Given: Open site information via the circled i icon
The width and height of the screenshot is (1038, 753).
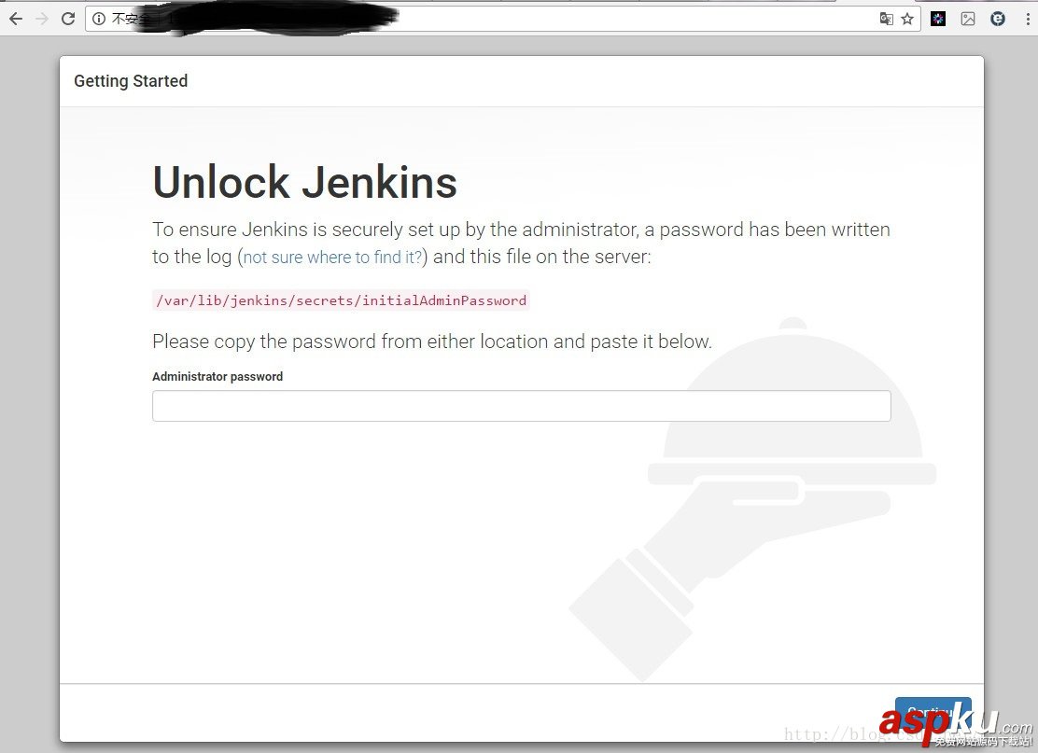Looking at the screenshot, I should point(99,19).
